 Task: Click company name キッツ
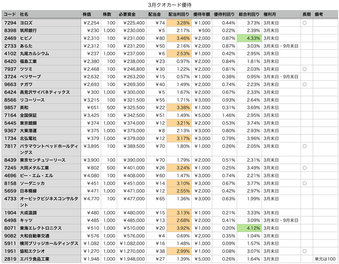pyautogui.click(x=26, y=220)
